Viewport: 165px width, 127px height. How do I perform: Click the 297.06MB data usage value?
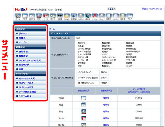point(139,118)
